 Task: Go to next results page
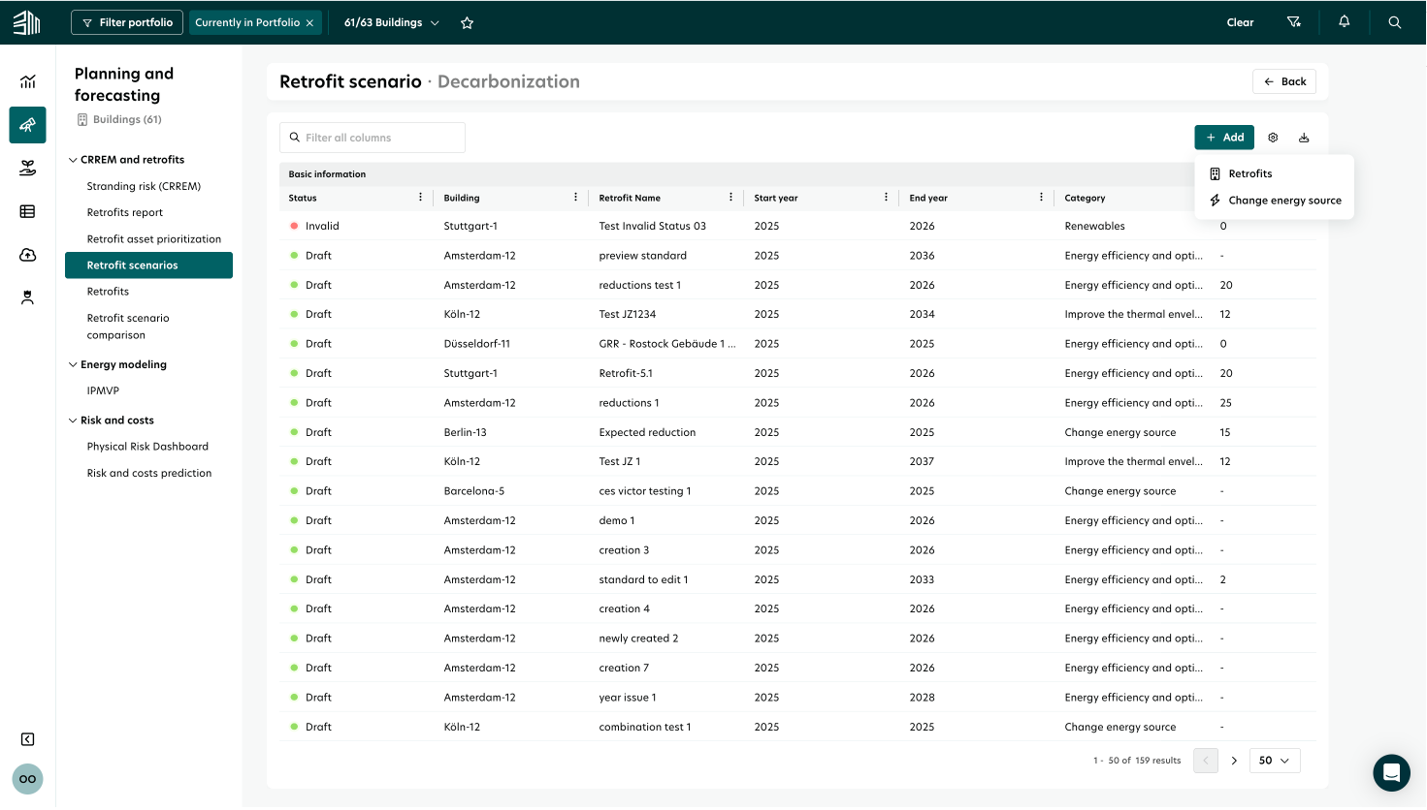(x=1234, y=761)
